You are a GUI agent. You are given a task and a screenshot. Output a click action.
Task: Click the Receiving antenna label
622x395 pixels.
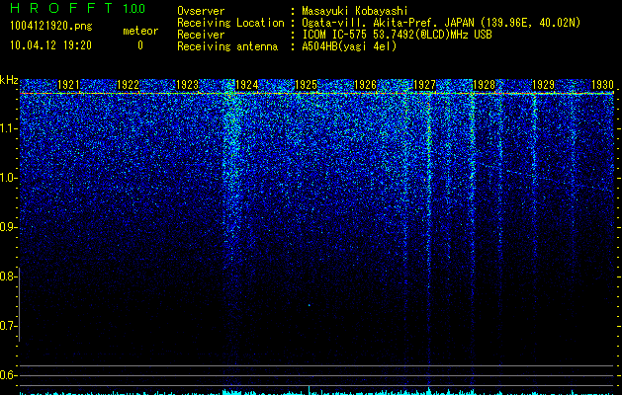tap(227, 46)
